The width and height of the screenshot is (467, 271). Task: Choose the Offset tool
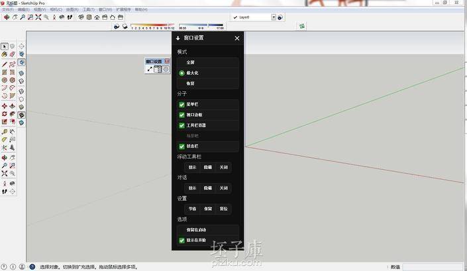tap(12, 122)
